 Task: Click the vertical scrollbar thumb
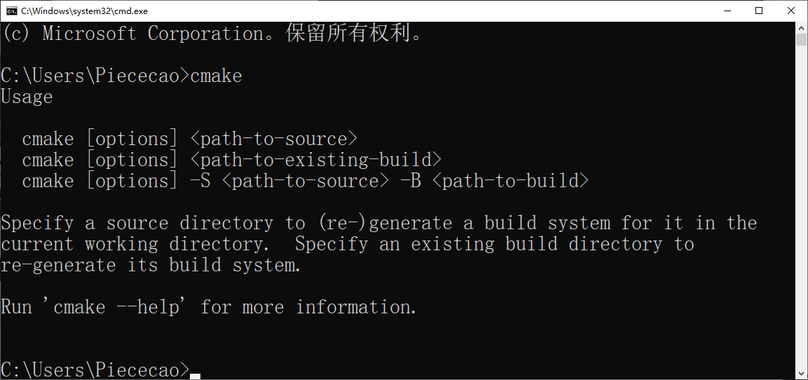(802, 39)
